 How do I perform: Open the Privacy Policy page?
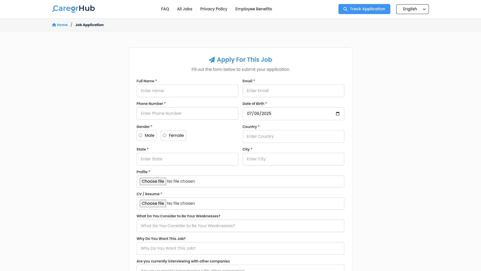pyautogui.click(x=214, y=9)
